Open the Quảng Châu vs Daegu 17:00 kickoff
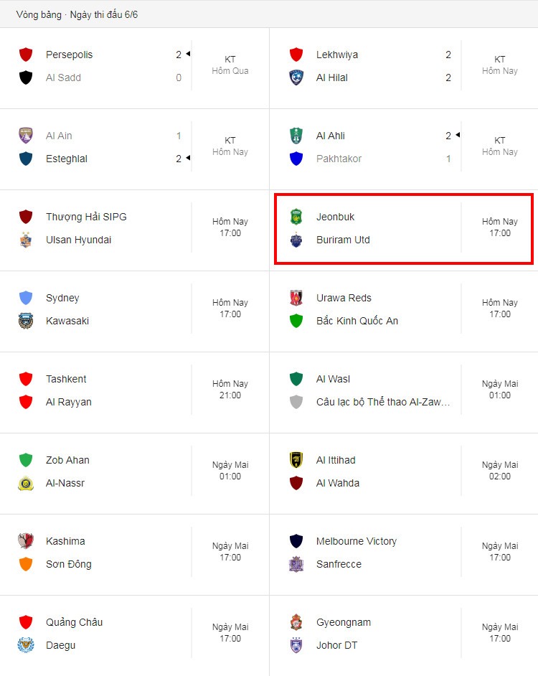This screenshot has width=538, height=676. (230, 632)
